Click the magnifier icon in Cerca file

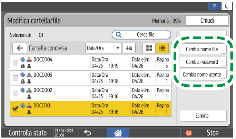(x=119, y=35)
